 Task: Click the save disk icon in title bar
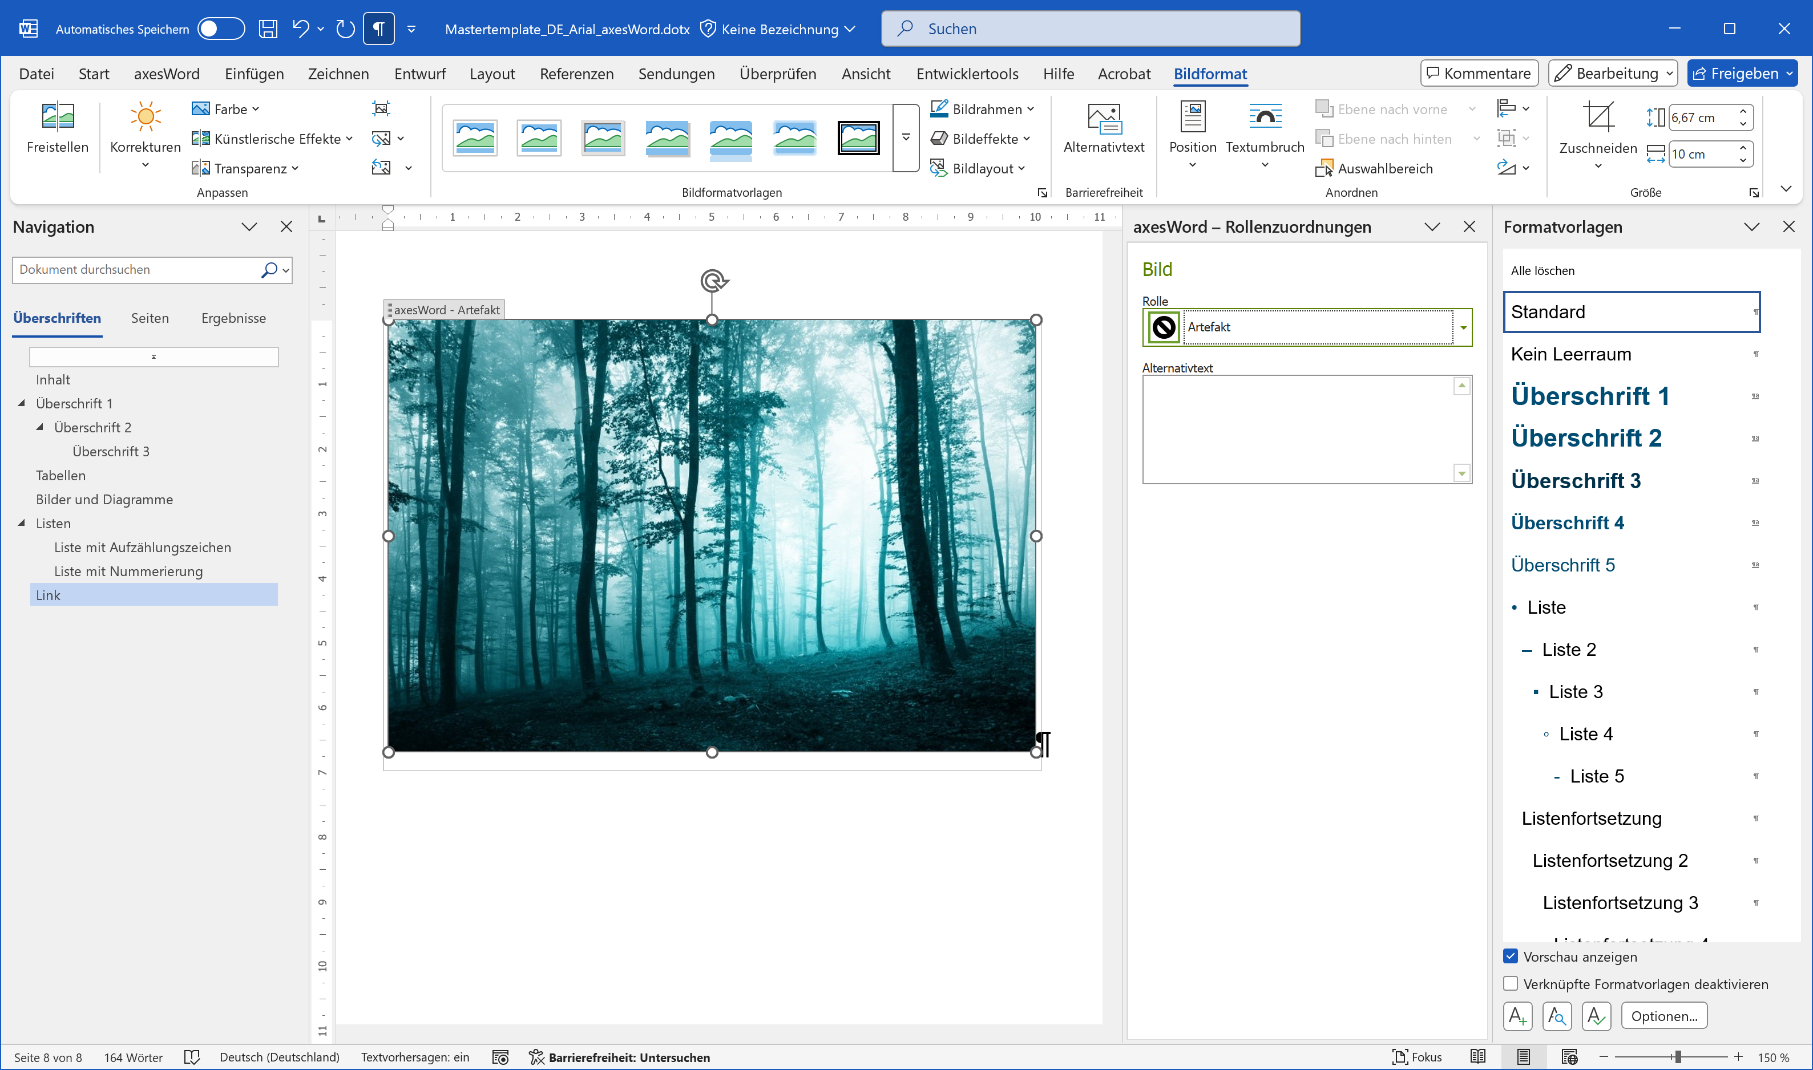pos(268,29)
